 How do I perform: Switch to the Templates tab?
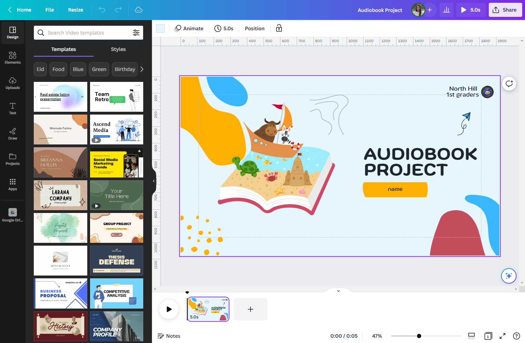click(x=64, y=49)
